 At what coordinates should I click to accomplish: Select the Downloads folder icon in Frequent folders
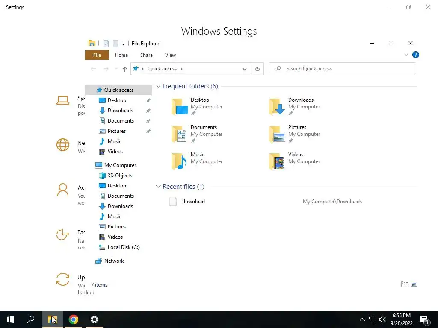[277, 107]
